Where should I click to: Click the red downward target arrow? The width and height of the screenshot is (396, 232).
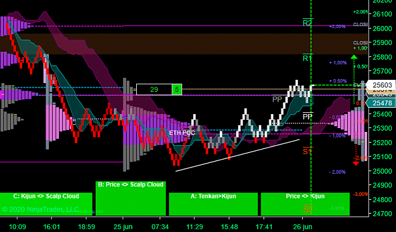(x=356, y=164)
